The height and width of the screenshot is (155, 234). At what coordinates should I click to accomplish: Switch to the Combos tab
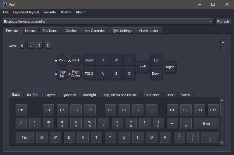(x=71, y=31)
